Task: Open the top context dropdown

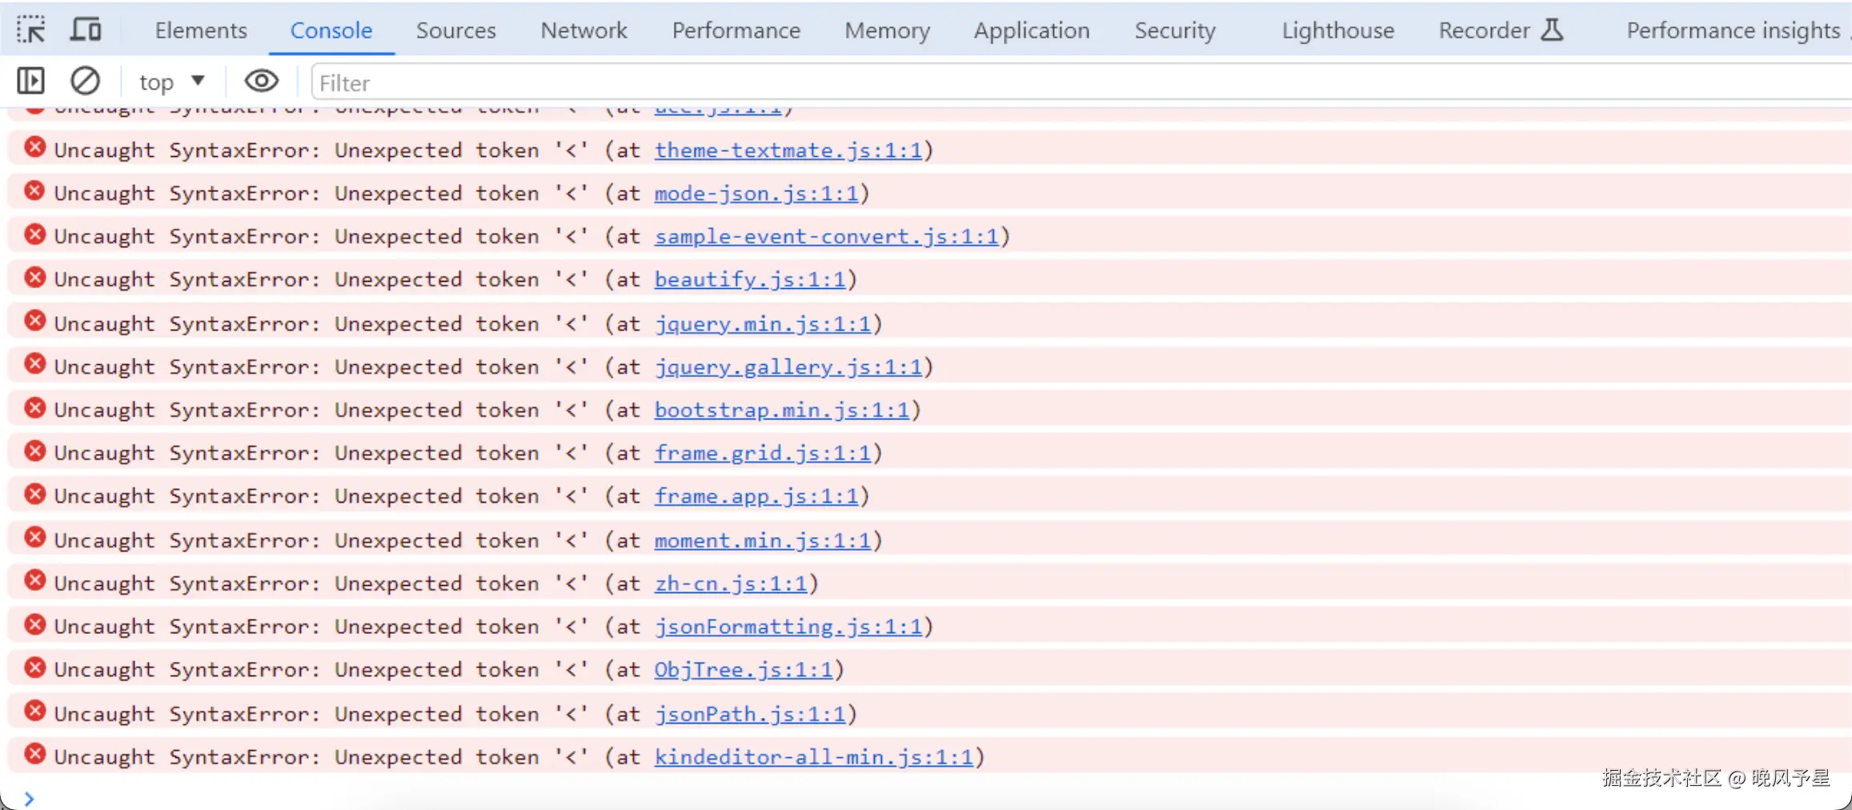Action: 172,82
